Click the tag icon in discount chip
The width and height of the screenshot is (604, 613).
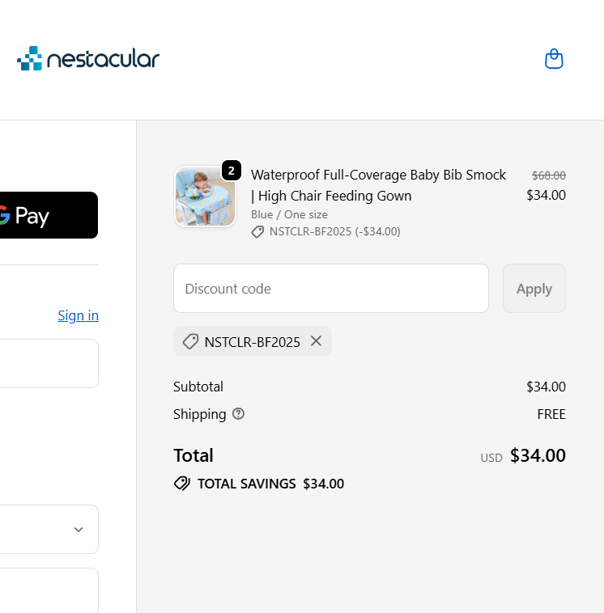click(190, 342)
